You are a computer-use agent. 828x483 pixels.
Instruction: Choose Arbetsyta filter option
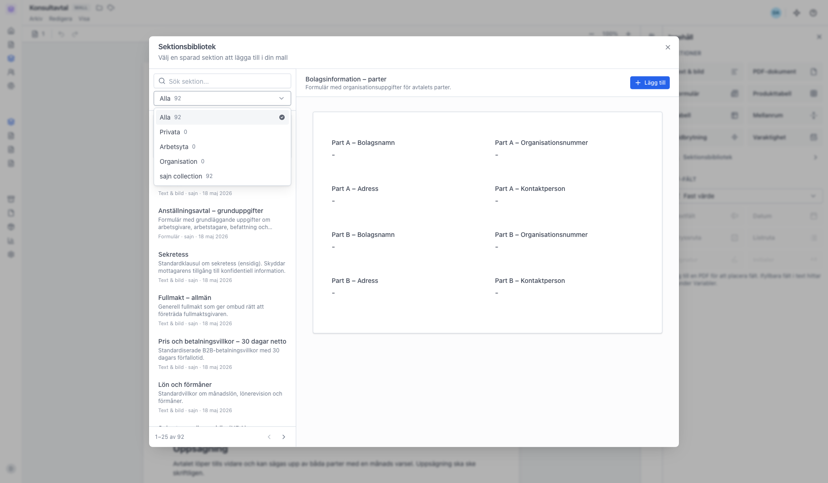point(222,147)
